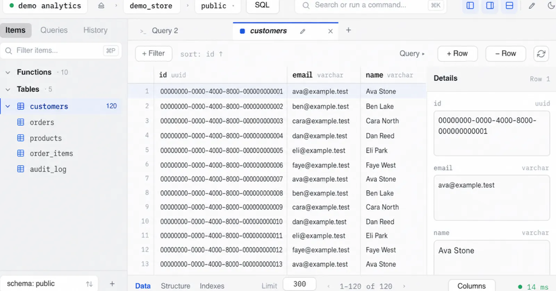Focus the Search or run a command field
Screen dimensions: 556x291
(370, 6)
